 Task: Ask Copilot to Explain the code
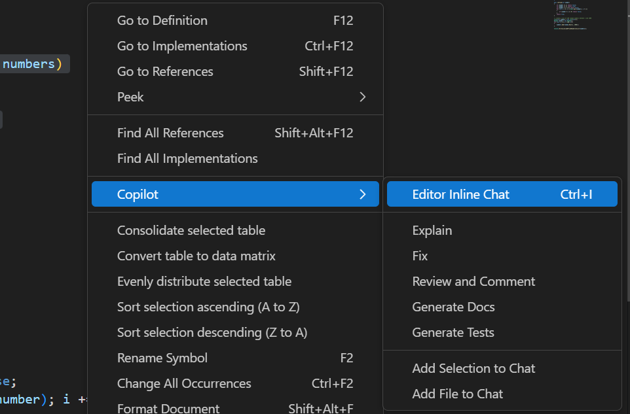tap(432, 230)
